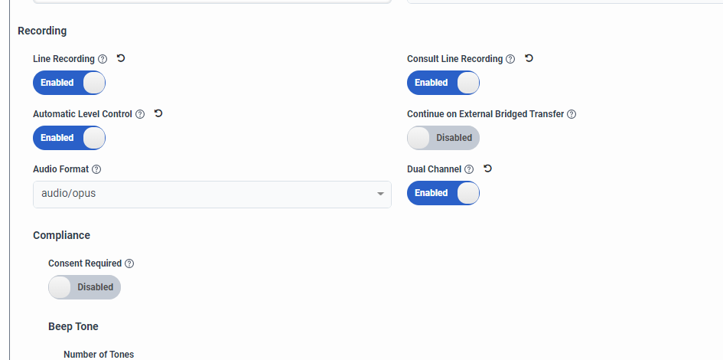This screenshot has height=360, width=723.
Task: Enable Continue on External Bridged Transfer
Action: (443, 138)
